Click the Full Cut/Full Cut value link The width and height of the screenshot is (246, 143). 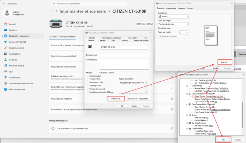pyautogui.click(x=222, y=88)
